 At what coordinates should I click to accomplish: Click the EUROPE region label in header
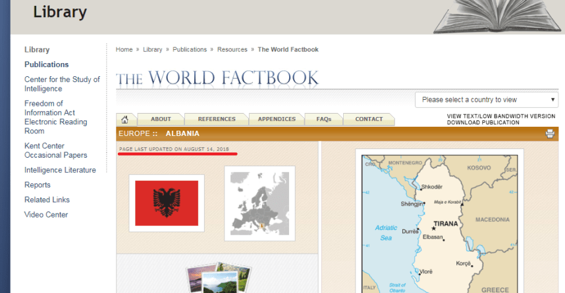tap(134, 133)
